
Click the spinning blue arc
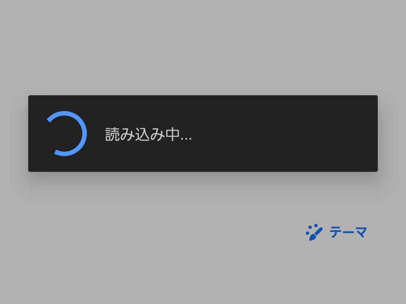[67, 133]
